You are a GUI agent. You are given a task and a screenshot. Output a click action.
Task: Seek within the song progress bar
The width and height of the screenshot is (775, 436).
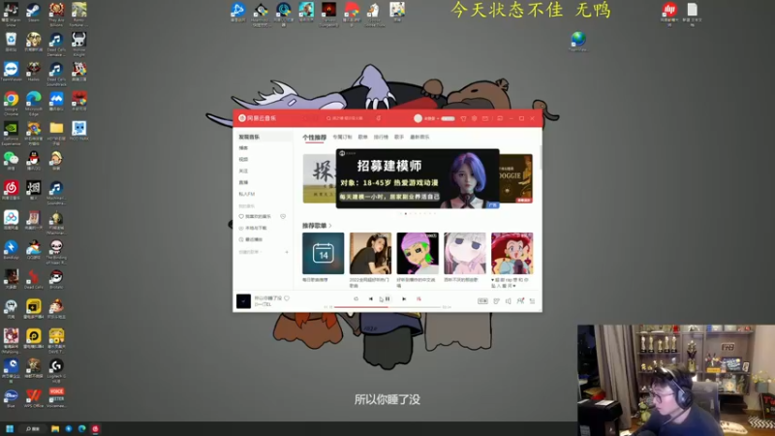coord(387,307)
